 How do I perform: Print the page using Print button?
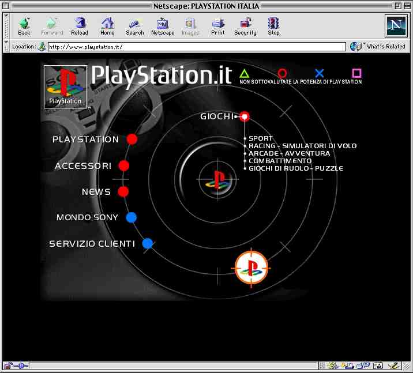(218, 27)
